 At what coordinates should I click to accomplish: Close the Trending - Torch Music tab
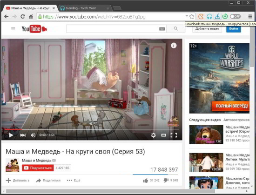coord(108,8)
